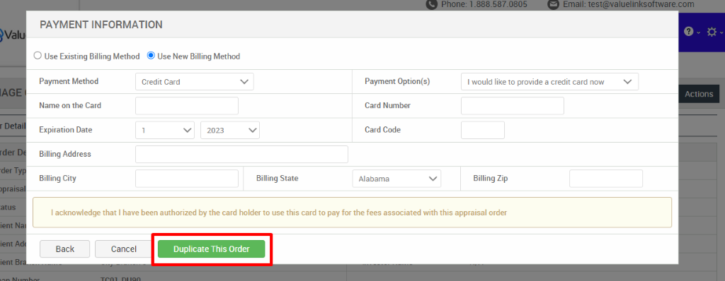Click the Payment Method label
Viewport: 725px width, 281px height.
click(x=69, y=81)
